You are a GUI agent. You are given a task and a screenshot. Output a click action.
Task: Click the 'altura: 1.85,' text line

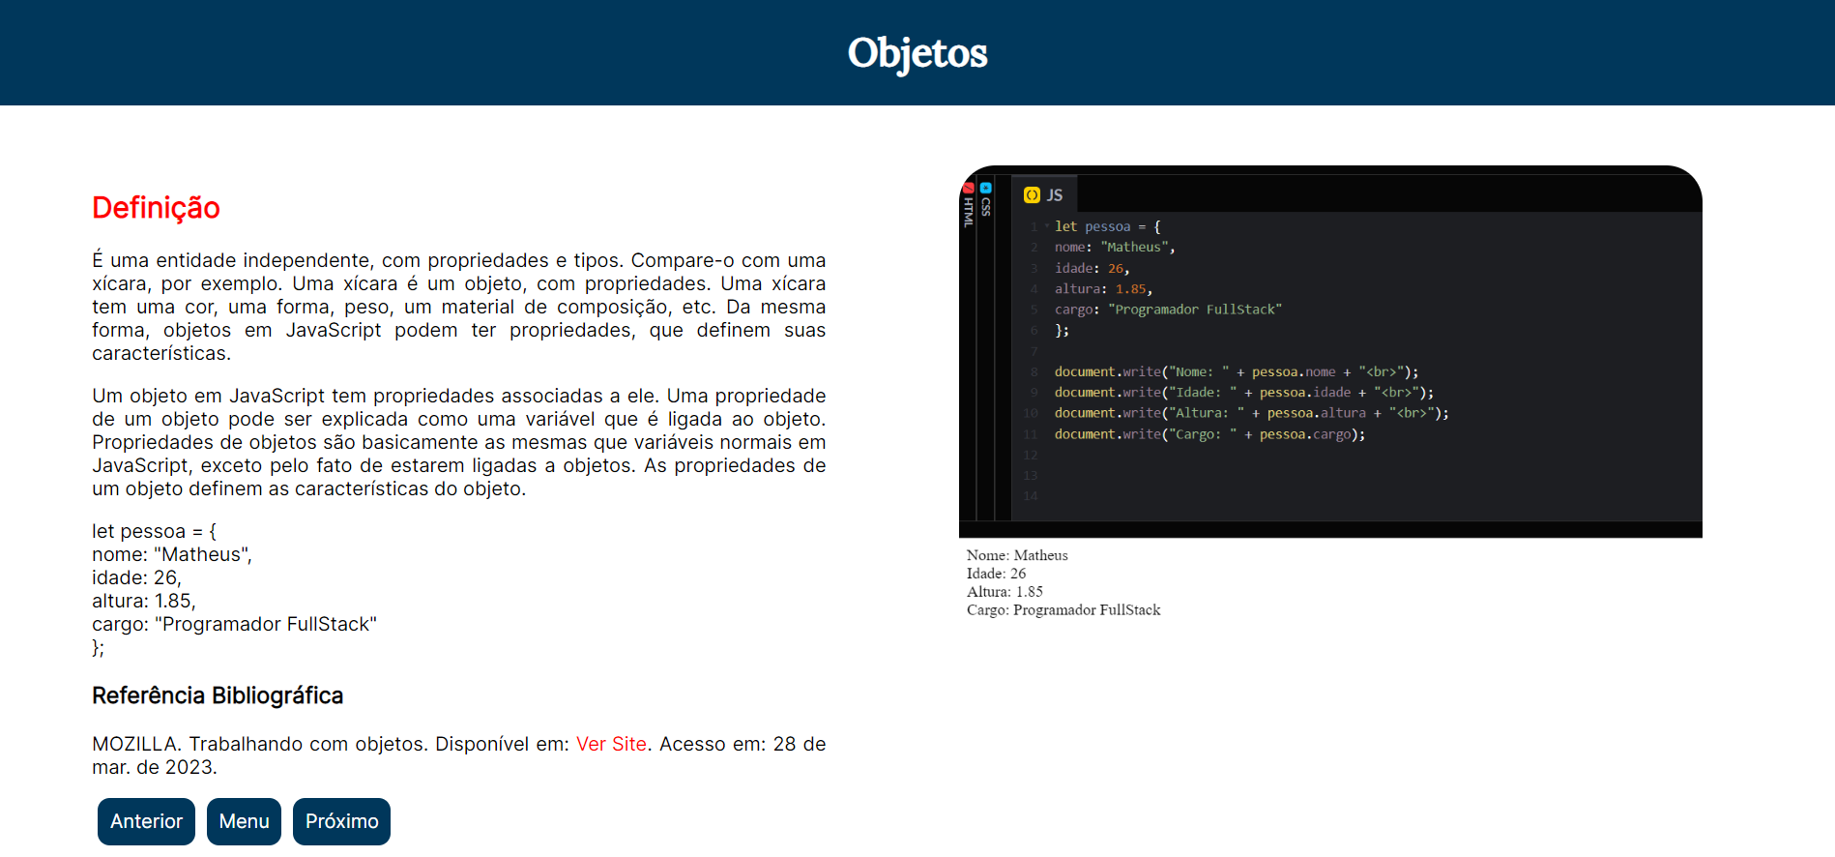[144, 601]
